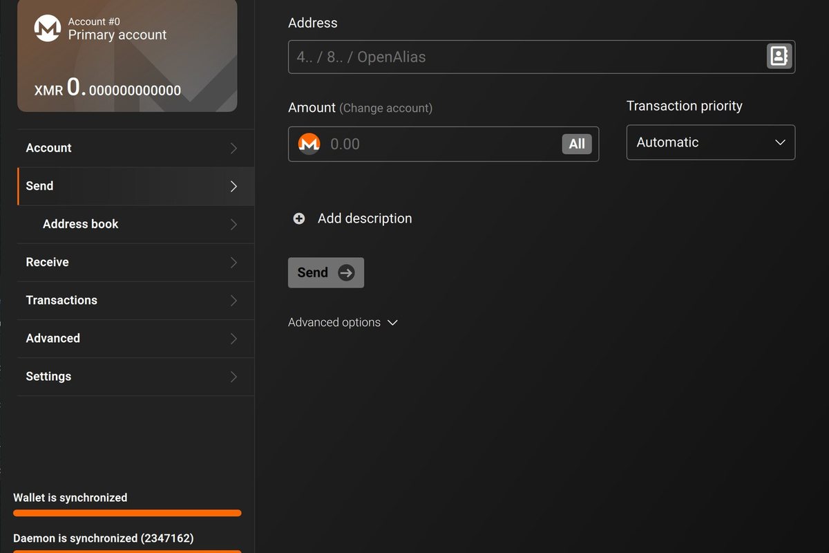The height and width of the screenshot is (553, 829).
Task: Click the chevron arrow on Transactions row
Action: tap(234, 300)
